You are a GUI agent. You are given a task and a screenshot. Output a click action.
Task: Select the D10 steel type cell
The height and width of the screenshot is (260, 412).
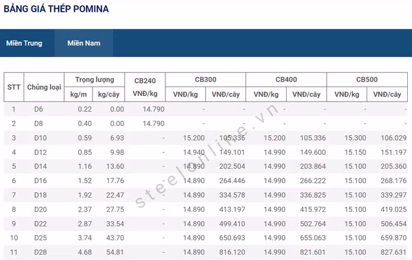tap(40, 138)
